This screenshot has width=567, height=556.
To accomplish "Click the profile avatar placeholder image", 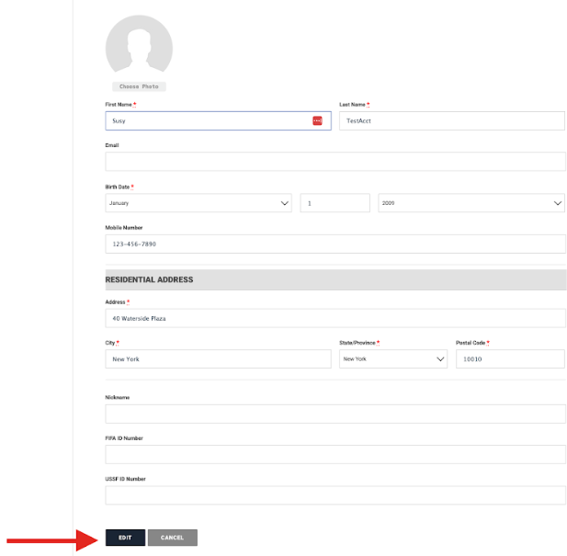I will [139, 45].
